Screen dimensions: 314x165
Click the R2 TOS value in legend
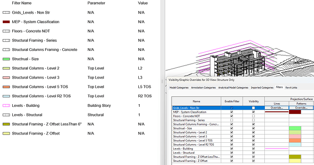(145, 96)
